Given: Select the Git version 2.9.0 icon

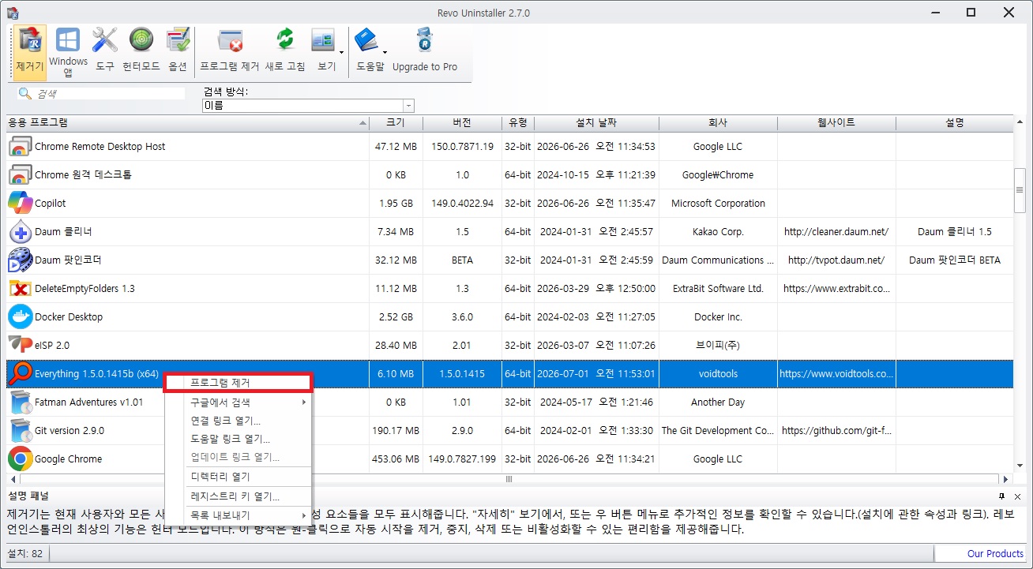Looking at the screenshot, I should tap(20, 431).
